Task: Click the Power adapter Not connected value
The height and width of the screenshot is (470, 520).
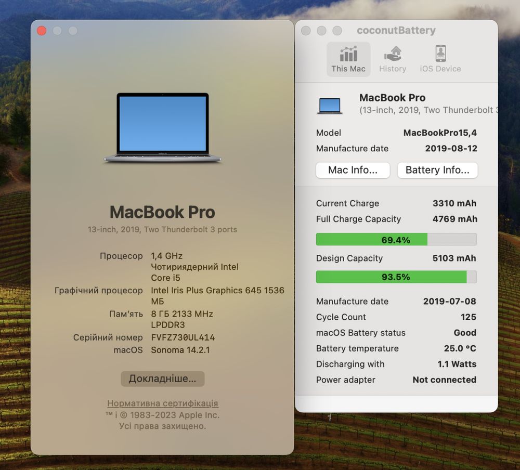Action: click(445, 380)
